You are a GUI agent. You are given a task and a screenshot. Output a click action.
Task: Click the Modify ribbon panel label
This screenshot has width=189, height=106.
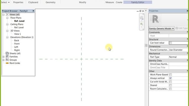click(x=83, y=2)
